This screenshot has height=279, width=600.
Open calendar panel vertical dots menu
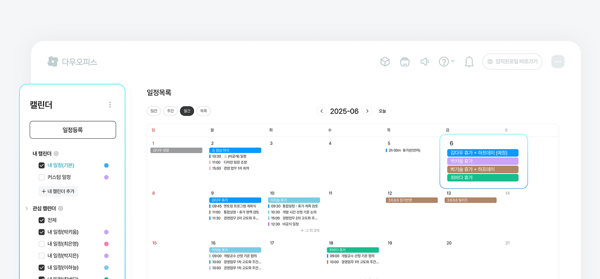(110, 105)
